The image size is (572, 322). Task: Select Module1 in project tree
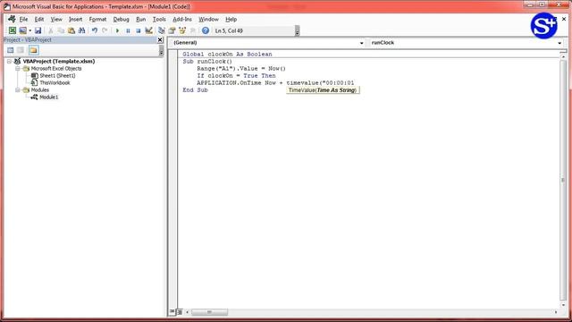(49, 97)
